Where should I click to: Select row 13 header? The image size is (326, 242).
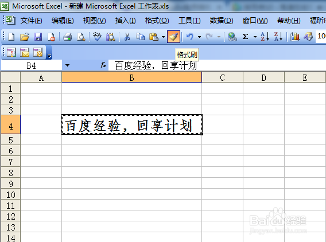pos(10,227)
